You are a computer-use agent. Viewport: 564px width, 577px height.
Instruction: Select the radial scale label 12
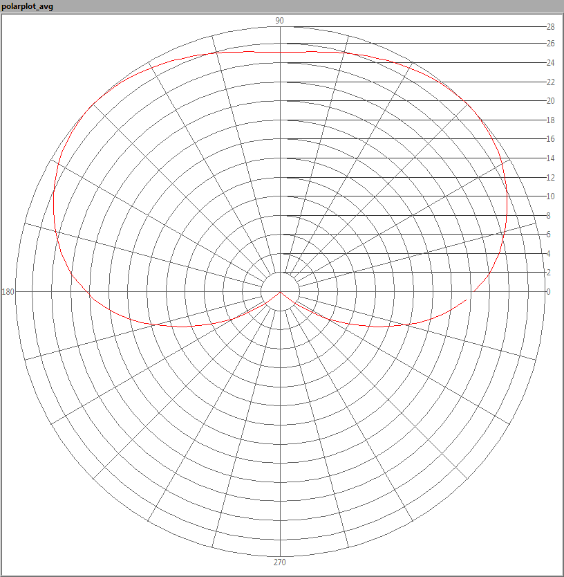pyautogui.click(x=551, y=178)
